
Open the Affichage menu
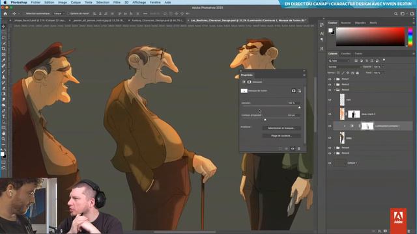click(139, 3)
